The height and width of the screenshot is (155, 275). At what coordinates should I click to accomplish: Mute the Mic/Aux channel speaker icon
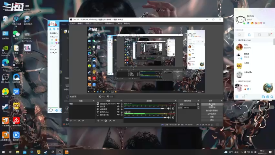169,108
